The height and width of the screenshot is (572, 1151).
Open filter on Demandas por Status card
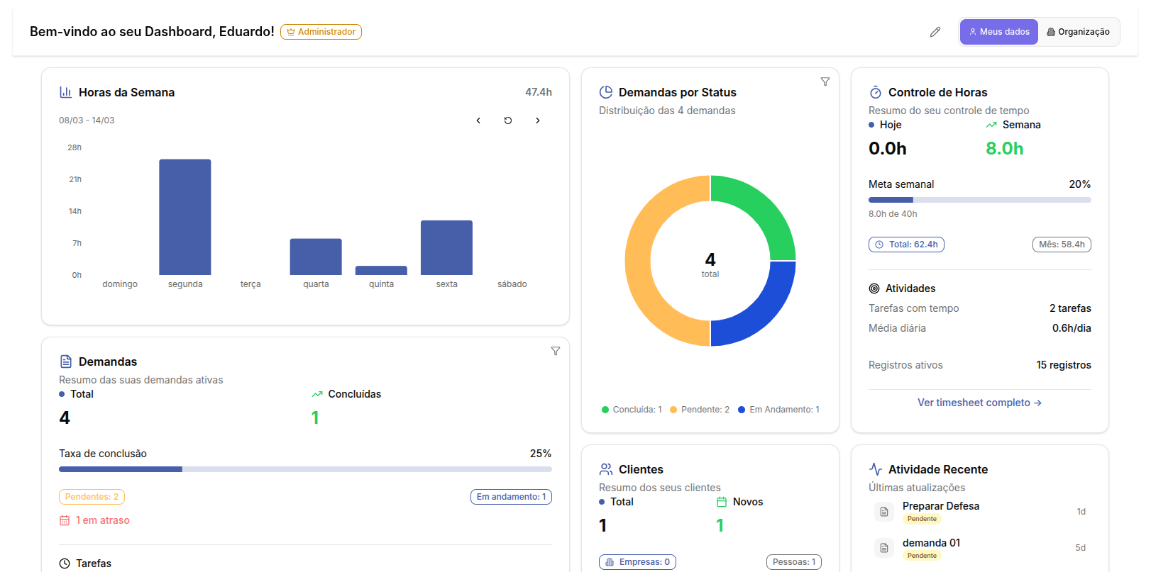pyautogui.click(x=825, y=82)
